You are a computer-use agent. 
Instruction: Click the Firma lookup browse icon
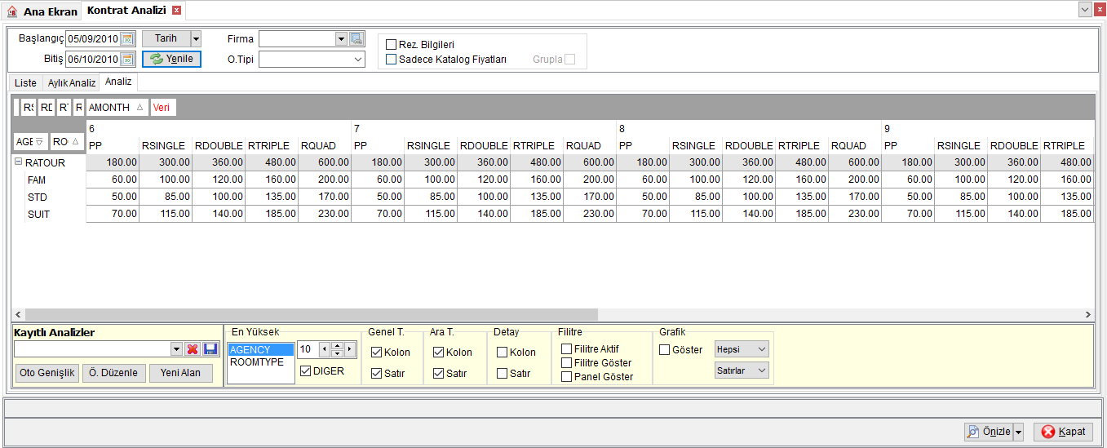click(x=356, y=38)
